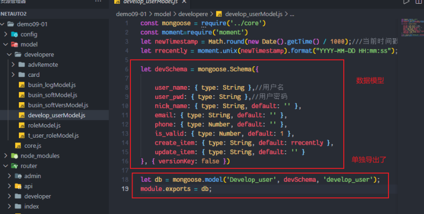Image resolution: width=424 pixels, height=214 pixels.
Task: Click the NETAUTO2 workspace header
Action: point(13,14)
